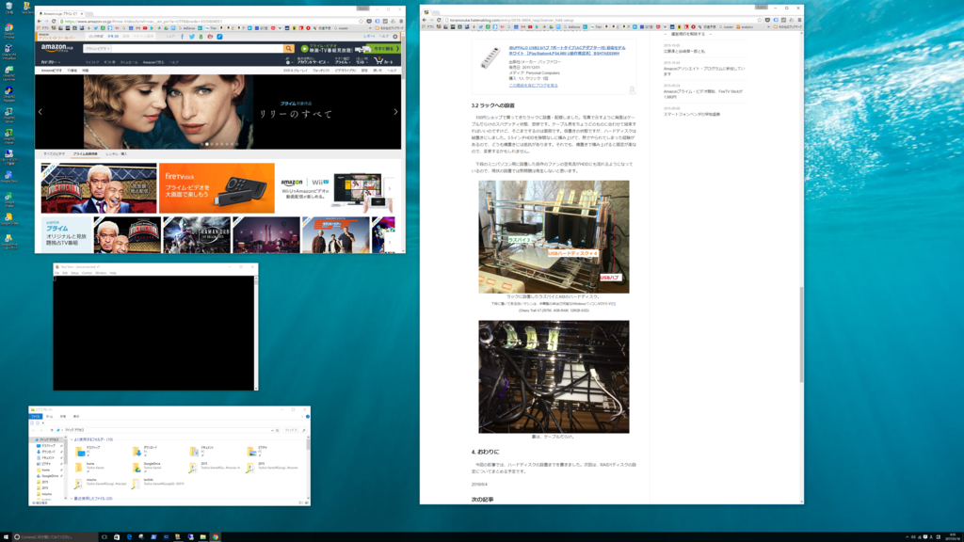The width and height of the screenshot is (964, 542).
Task: Click the hatenablog page vertical scrollbar
Action: pos(801,335)
